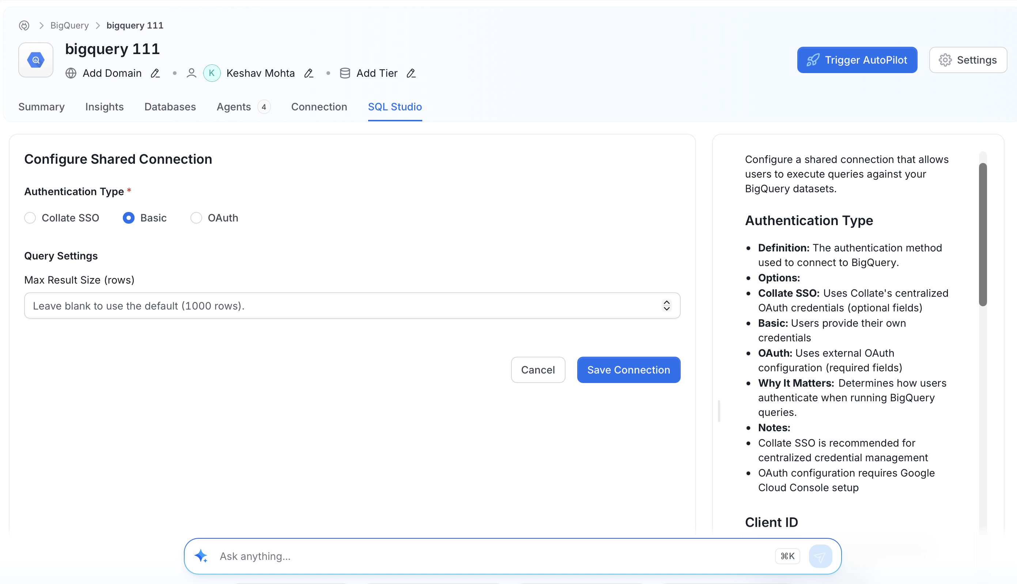Edit the domain with the pencil icon
1017x584 pixels.
click(x=155, y=73)
